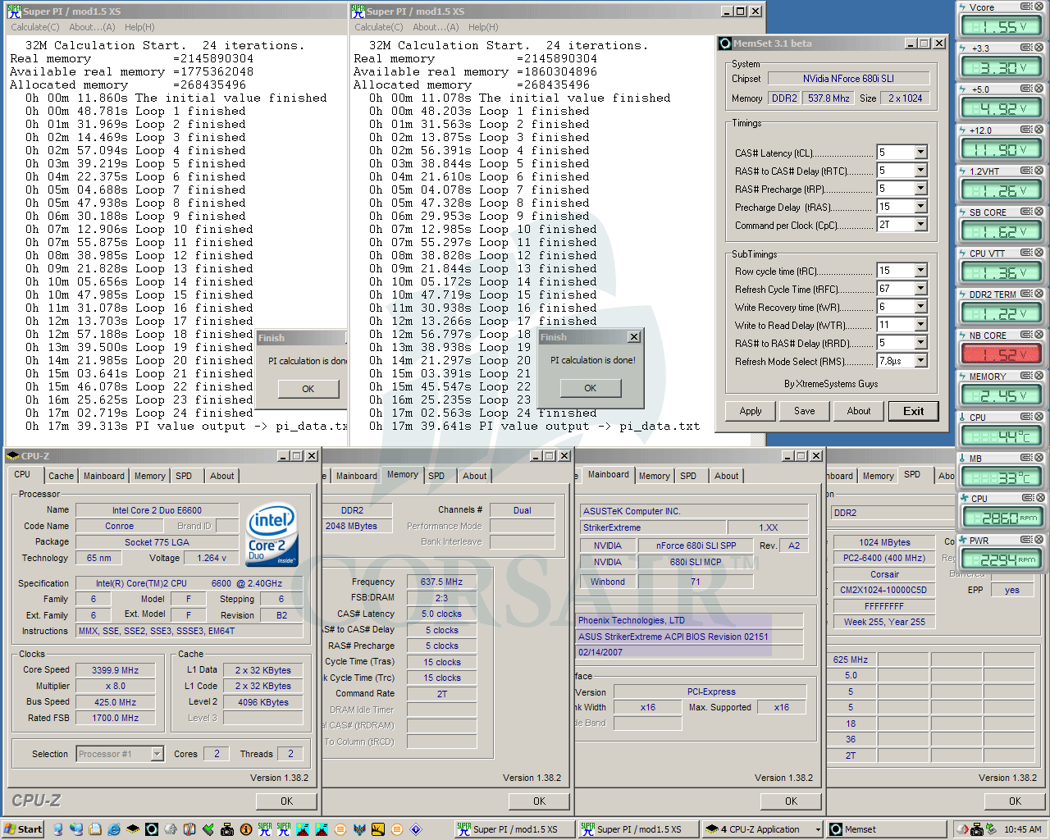This screenshot has height=840, width=1050.
Task: Open About menu in right Super PI window
Action: click(436, 27)
